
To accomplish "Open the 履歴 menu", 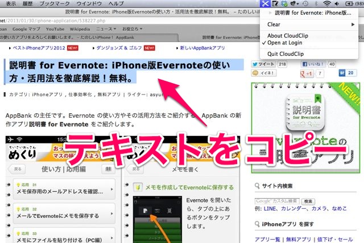I will coord(27,3).
